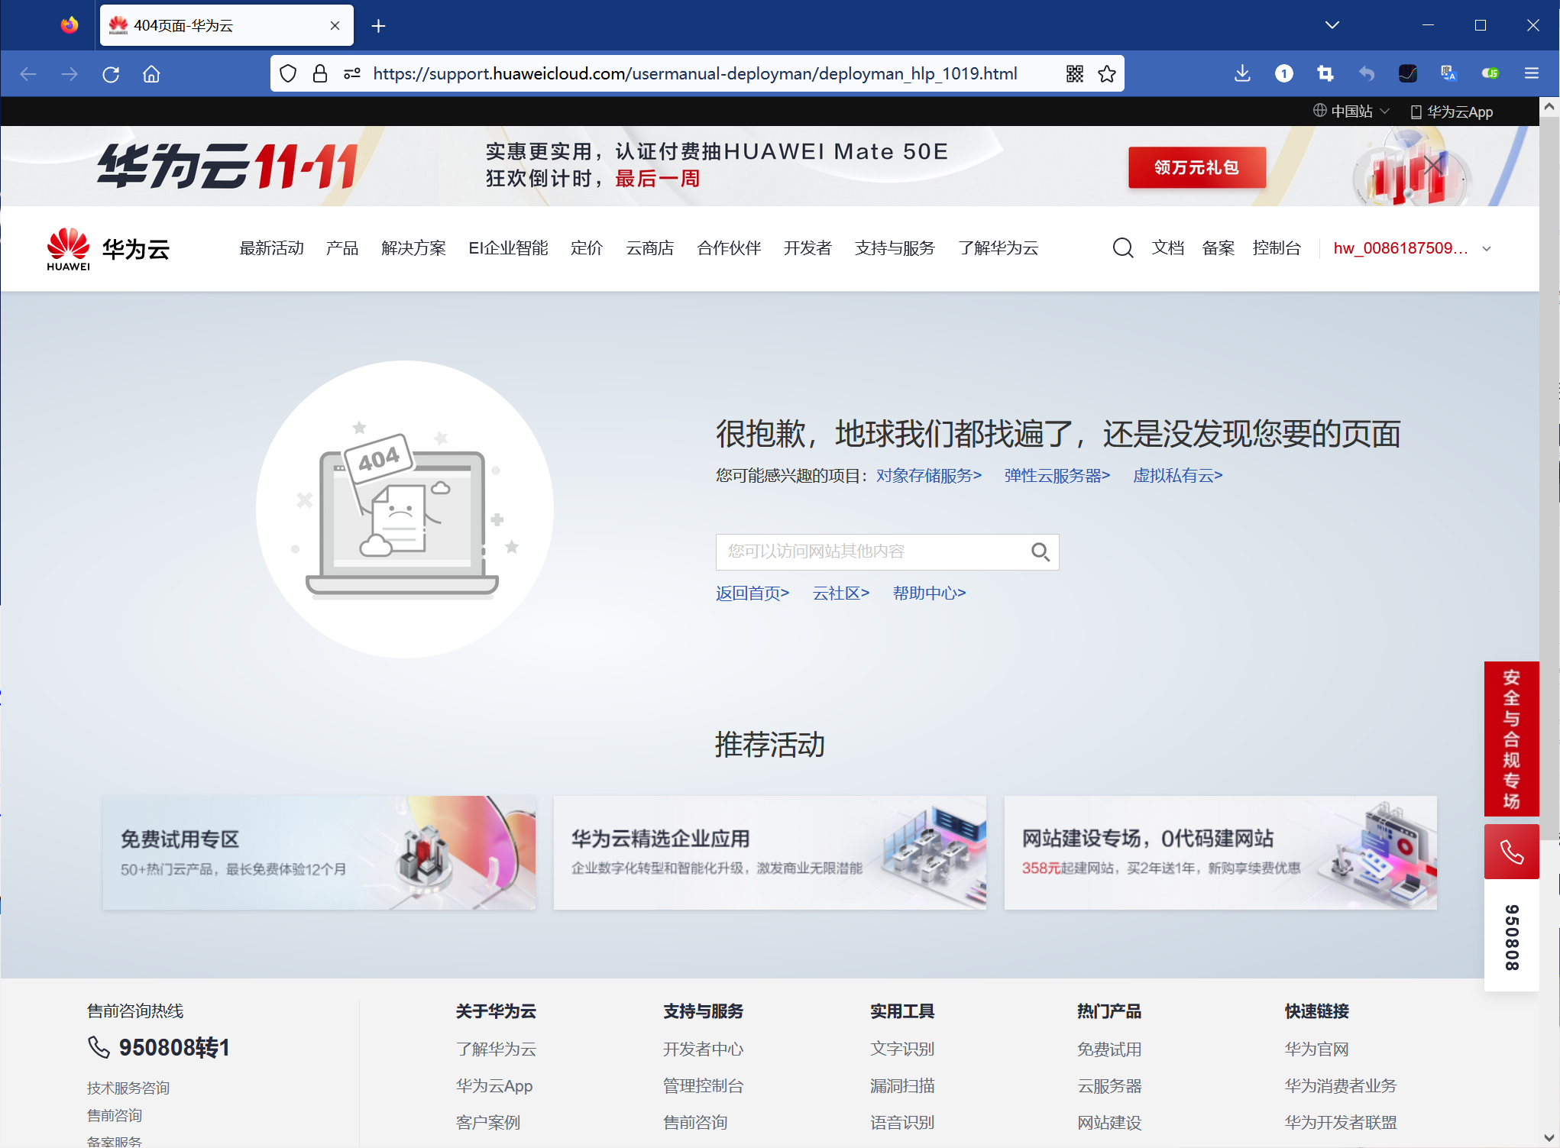Expand the tab list chevron
Screen dimensions: 1560x1148
[x=1332, y=24]
